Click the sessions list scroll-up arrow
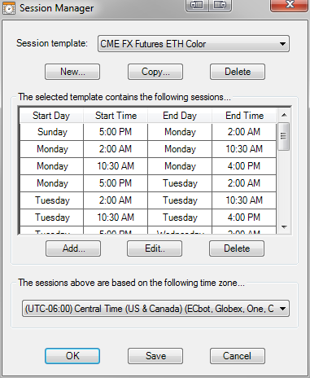The image size is (310, 378). coord(284,115)
